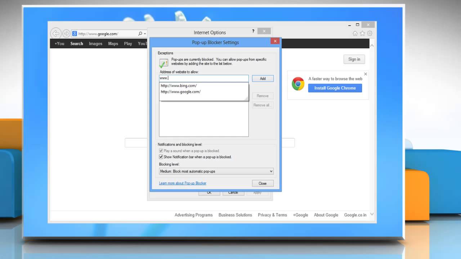Click browser scrollbar up arrow

pos(372,45)
